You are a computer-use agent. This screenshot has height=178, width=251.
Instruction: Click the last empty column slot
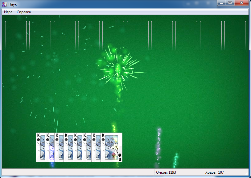pyautogui.click(x=235, y=36)
